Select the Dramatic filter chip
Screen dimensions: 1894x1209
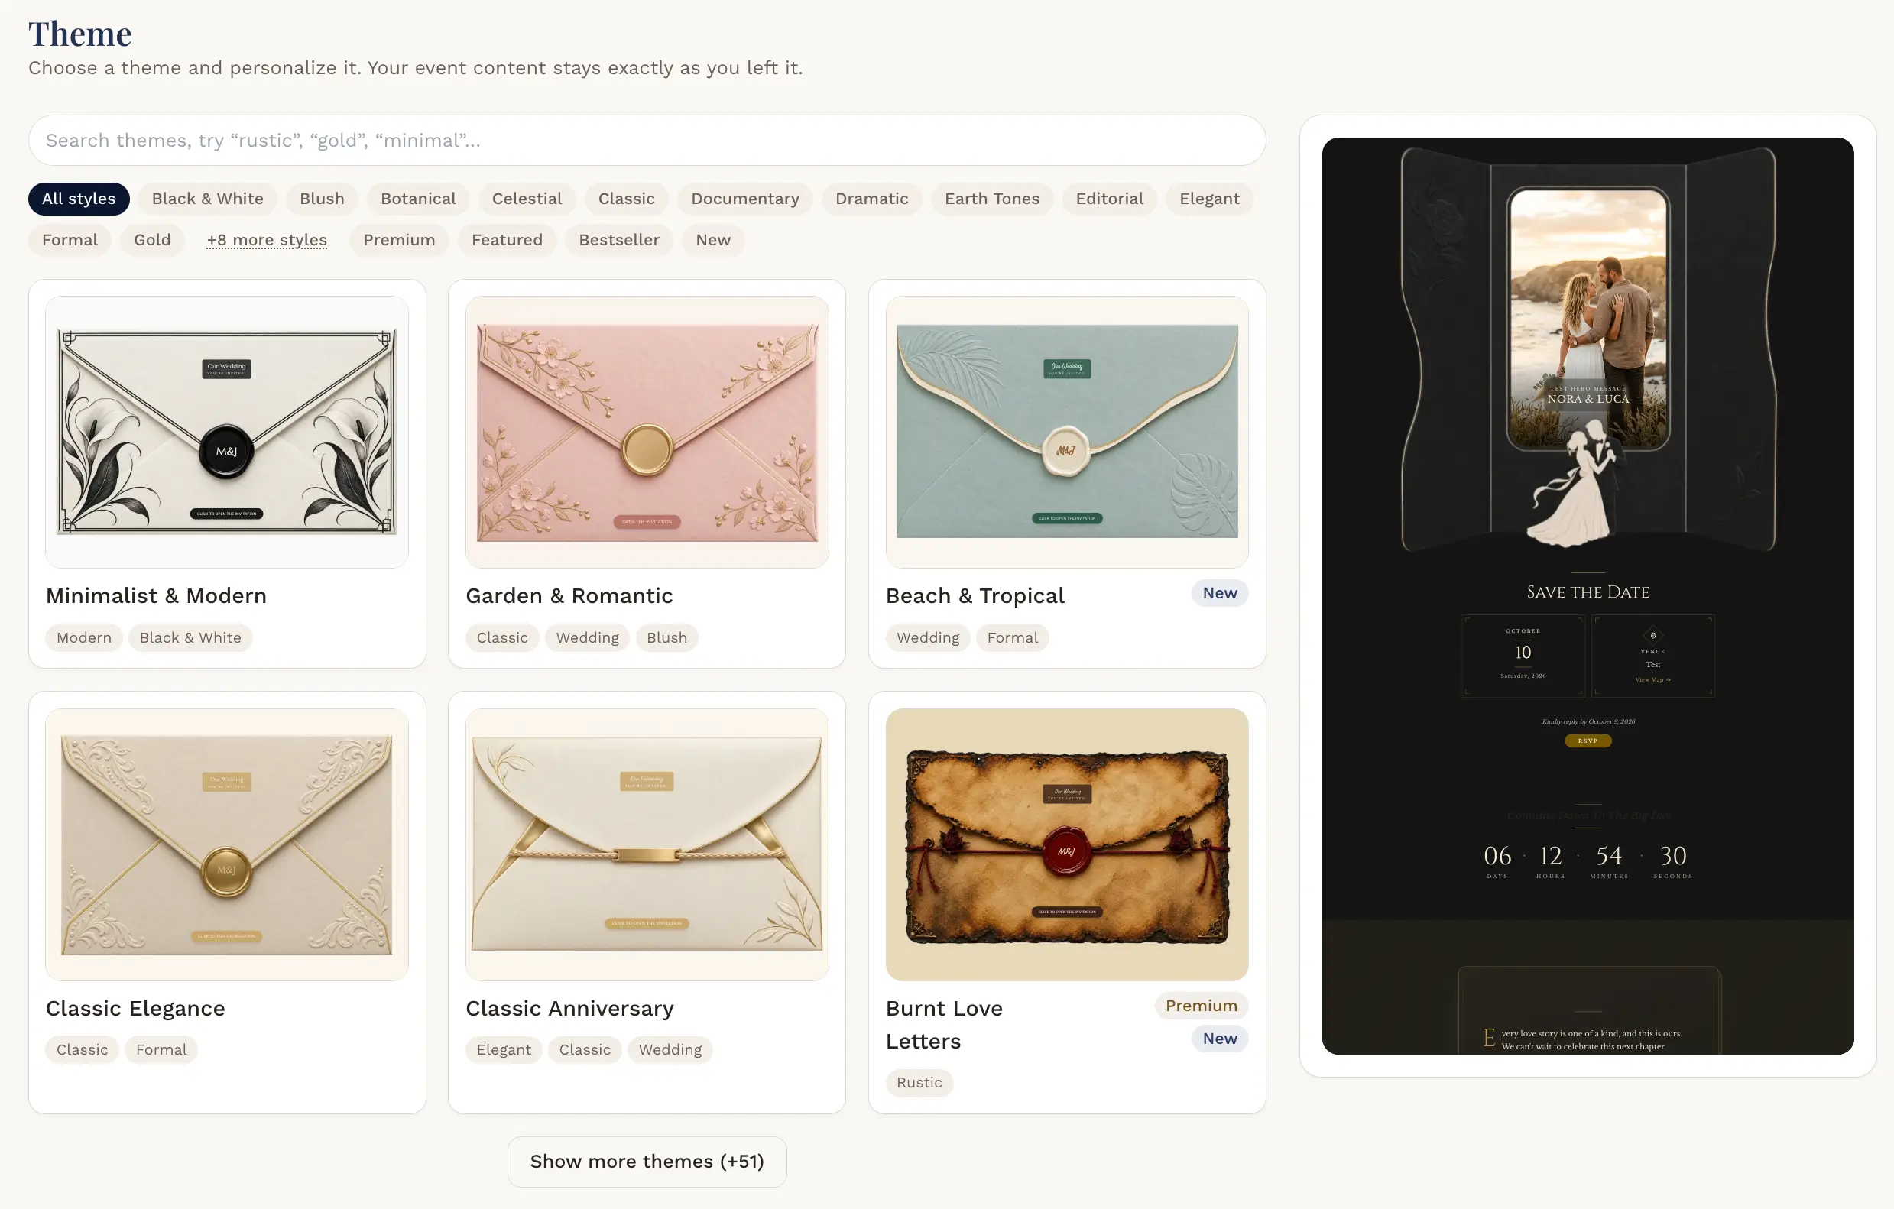point(871,198)
